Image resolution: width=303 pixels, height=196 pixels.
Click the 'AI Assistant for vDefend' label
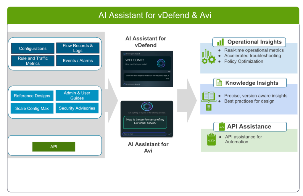click(x=146, y=42)
